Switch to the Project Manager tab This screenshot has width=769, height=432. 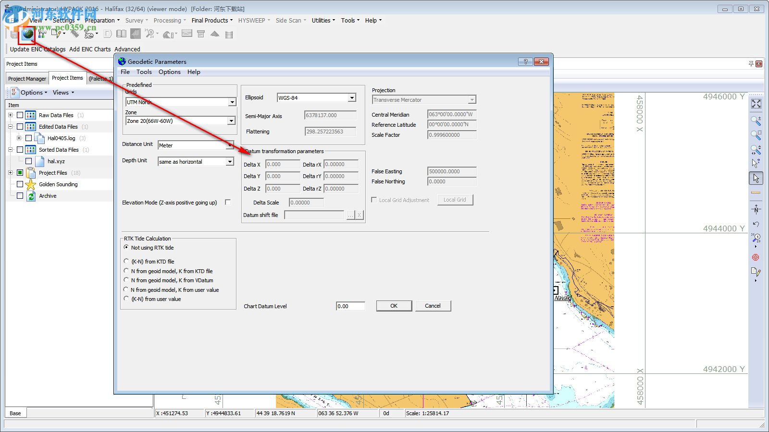(x=27, y=79)
